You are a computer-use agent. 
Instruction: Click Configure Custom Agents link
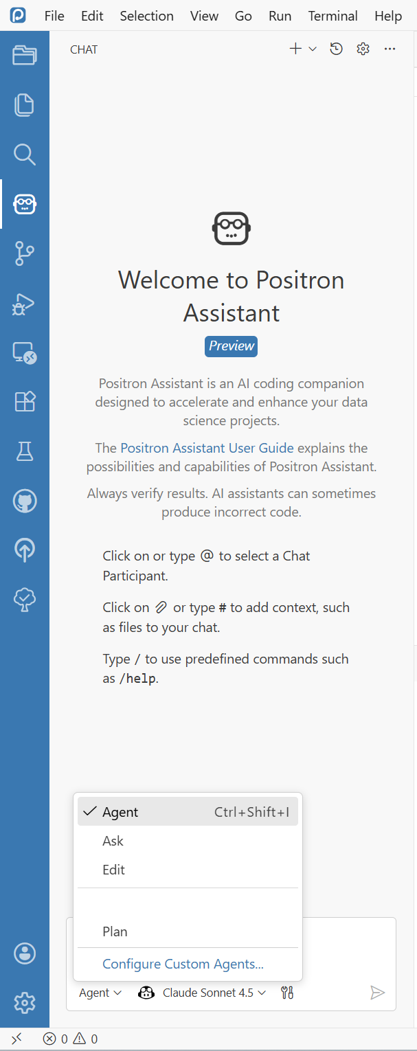[183, 964]
